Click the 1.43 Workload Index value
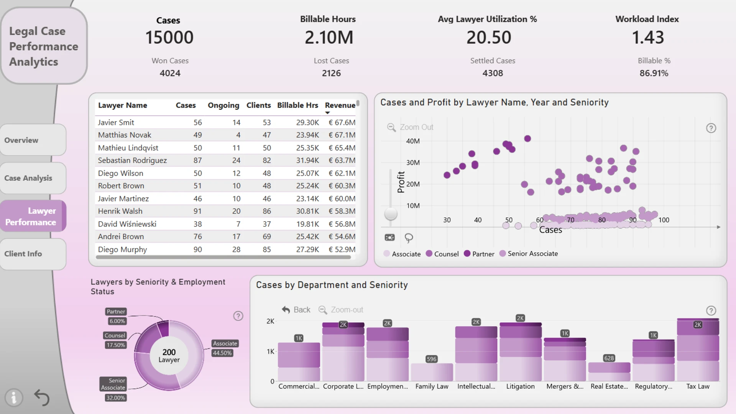 [x=648, y=38]
